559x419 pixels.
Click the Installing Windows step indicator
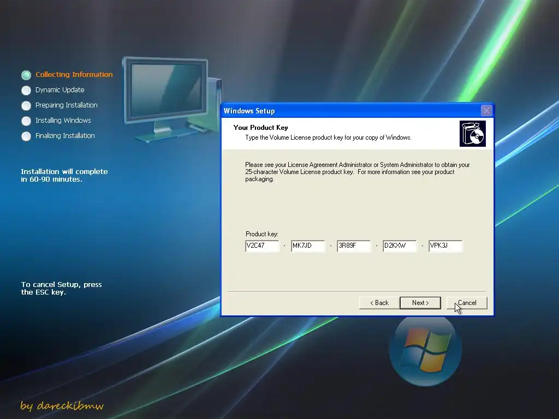pos(26,121)
